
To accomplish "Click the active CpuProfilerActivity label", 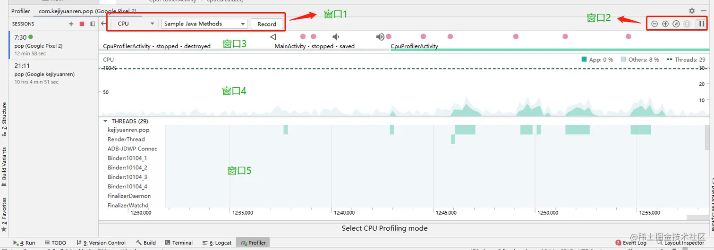I will click(414, 46).
